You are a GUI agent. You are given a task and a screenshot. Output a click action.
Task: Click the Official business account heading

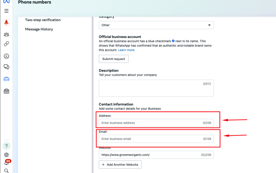click(x=120, y=37)
